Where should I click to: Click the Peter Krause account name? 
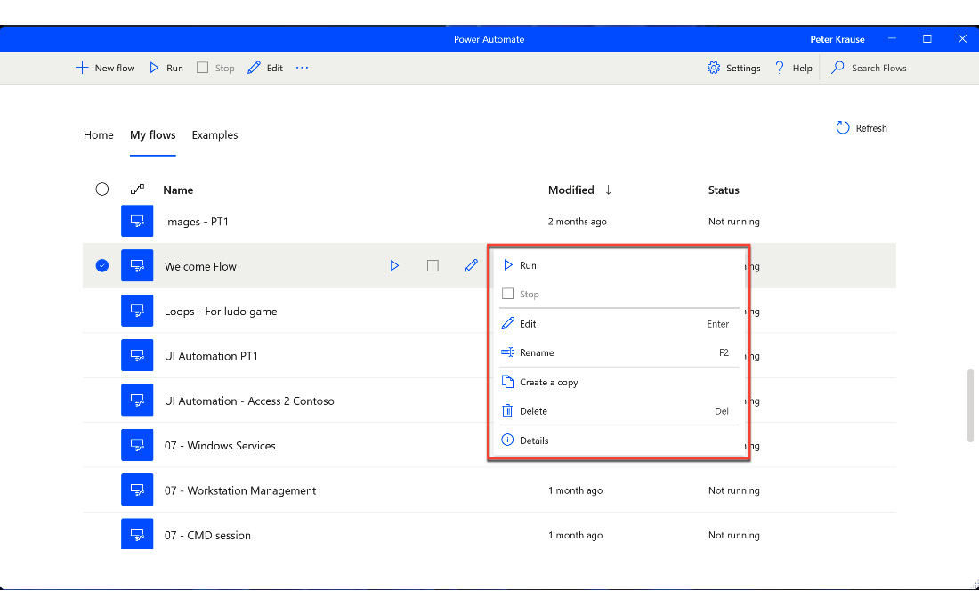coord(837,39)
